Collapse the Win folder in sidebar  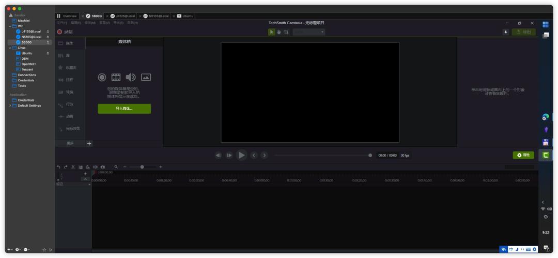[x=10, y=26]
